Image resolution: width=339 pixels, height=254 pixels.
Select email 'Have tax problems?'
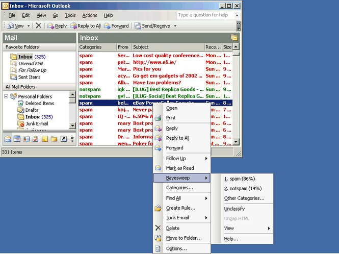point(155,83)
